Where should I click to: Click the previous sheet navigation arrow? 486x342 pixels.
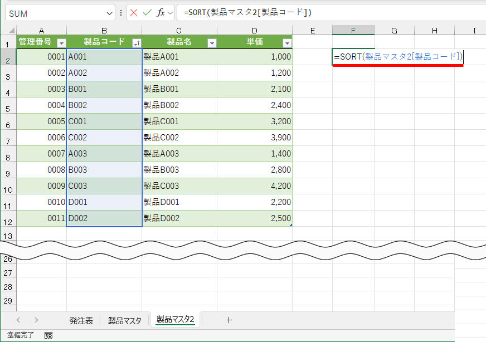coord(18,320)
